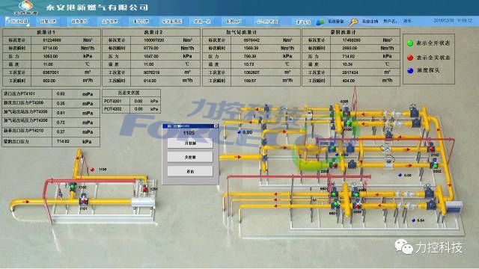479x269 pixels.
Task: Click the green valve 6601 on lower pipeline
Action: click(335, 204)
